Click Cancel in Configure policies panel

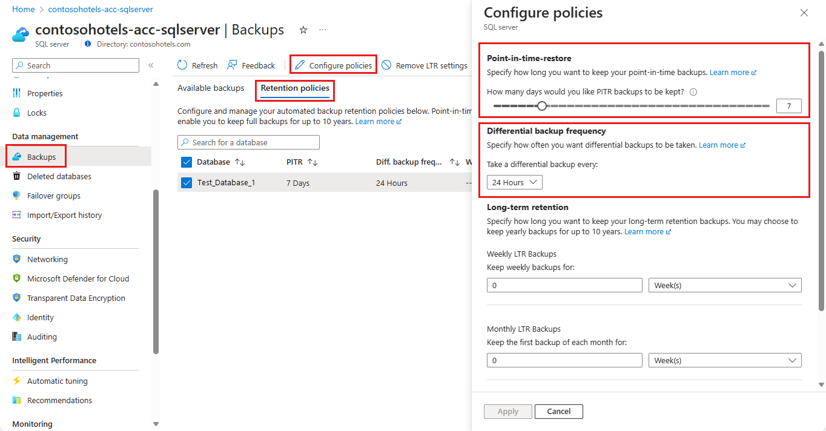click(558, 412)
